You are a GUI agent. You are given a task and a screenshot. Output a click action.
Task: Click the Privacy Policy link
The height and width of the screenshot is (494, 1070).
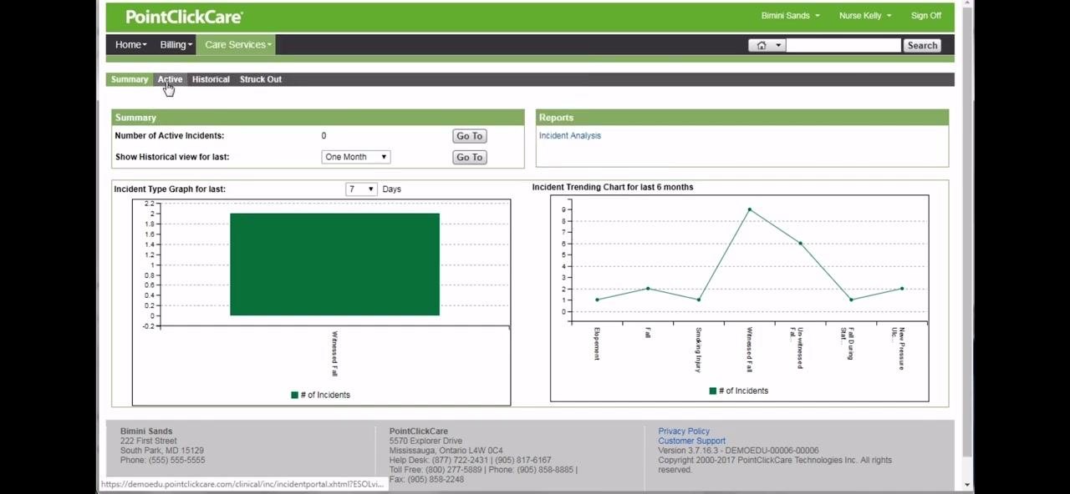683,431
